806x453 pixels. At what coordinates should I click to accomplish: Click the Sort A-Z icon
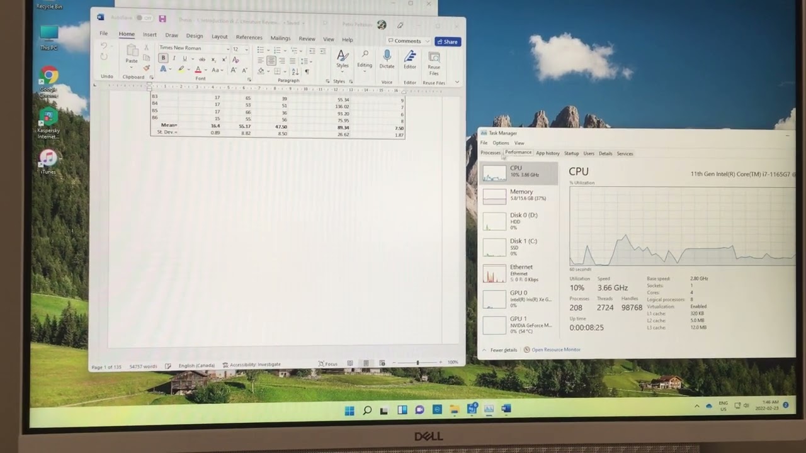[295, 72]
